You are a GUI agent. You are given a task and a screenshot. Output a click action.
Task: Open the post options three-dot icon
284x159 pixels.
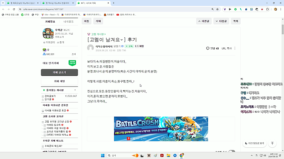coord(235,48)
